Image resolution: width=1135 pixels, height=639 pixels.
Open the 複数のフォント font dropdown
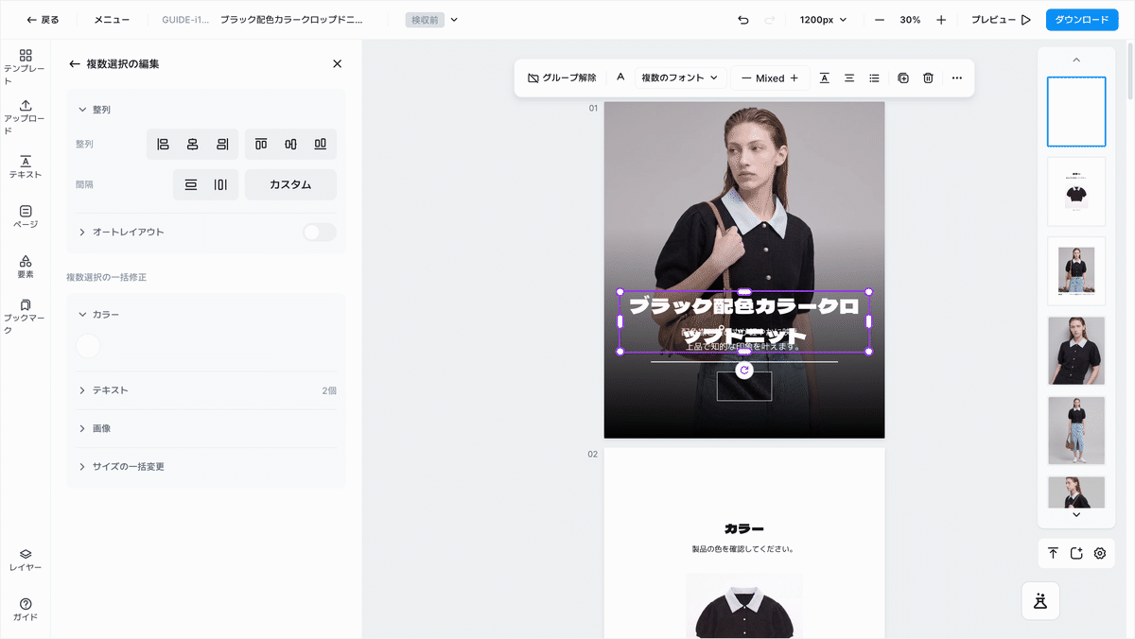coord(680,78)
